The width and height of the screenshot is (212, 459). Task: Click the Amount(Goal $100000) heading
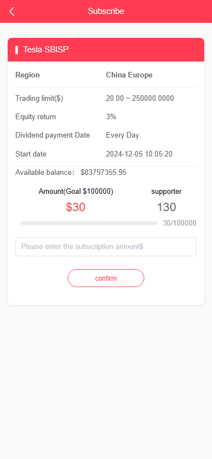pos(76,192)
